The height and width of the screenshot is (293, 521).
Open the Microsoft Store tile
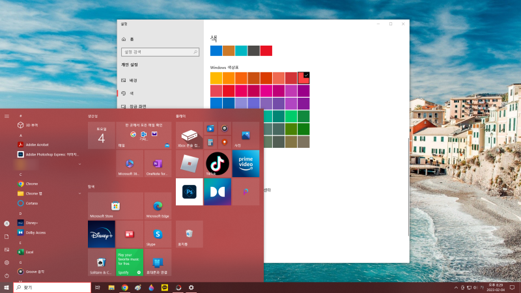point(115,206)
